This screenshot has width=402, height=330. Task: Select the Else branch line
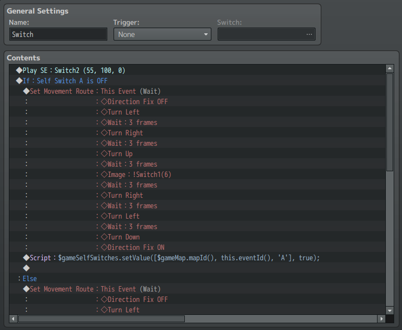pos(197,278)
